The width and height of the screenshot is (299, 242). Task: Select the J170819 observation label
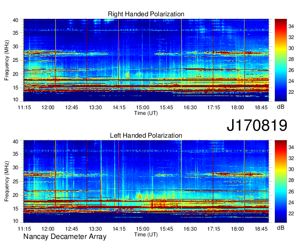[257, 125]
